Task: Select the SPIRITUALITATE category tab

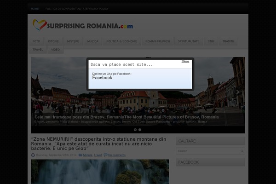Action: [189, 41]
